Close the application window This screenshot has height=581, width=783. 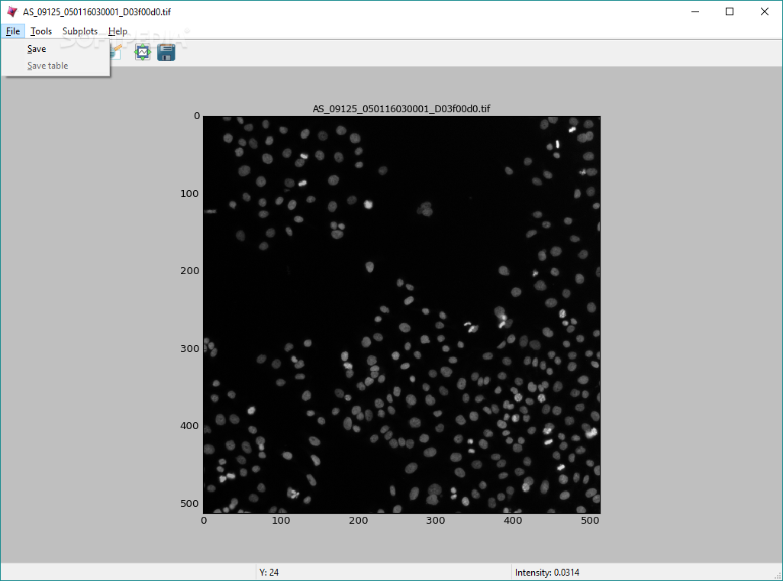765,11
